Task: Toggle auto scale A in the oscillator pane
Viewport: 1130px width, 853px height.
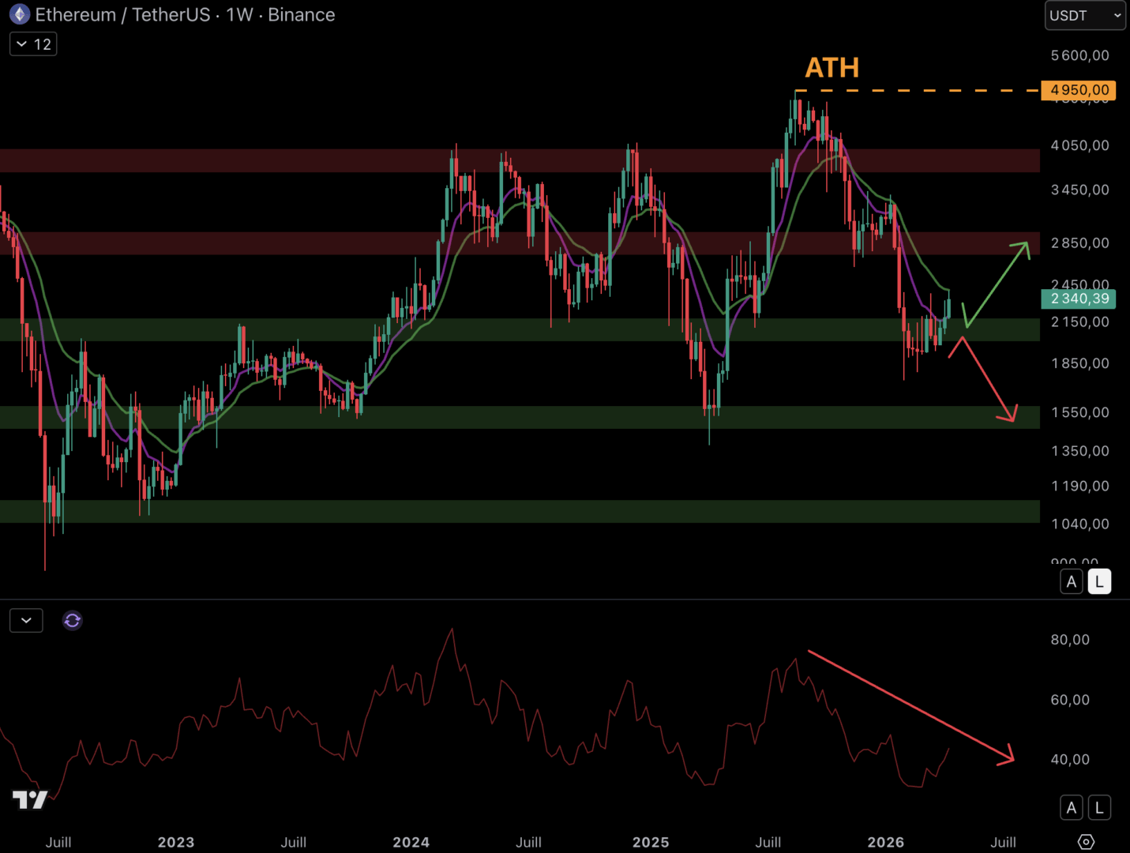Action: tap(1071, 807)
